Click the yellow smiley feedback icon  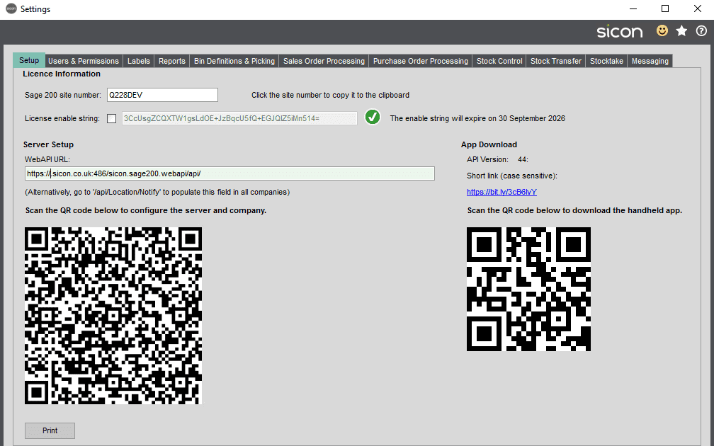[x=662, y=31]
